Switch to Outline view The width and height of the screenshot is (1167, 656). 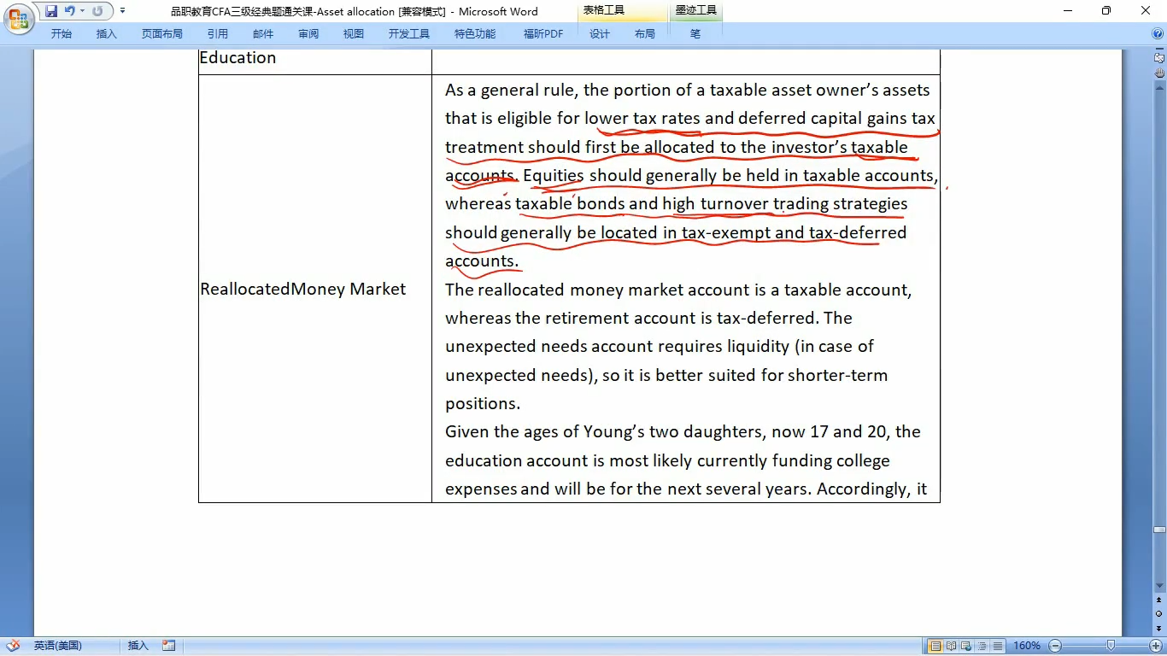982,646
